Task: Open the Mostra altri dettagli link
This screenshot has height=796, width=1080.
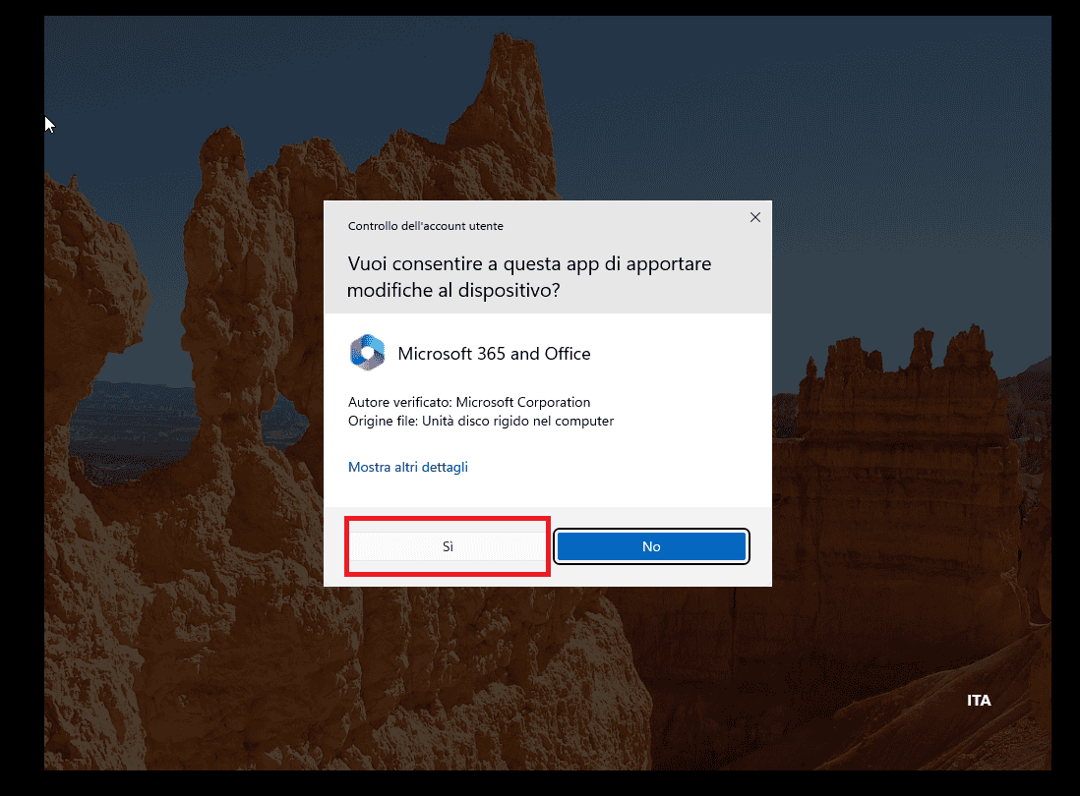Action: tap(408, 467)
